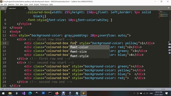
Task: Open the tab list dropdown arrow
Action: (x=169, y=8)
